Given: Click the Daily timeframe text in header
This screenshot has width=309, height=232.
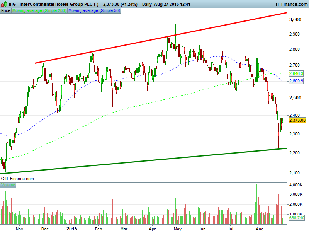Looking at the screenshot, I should click(x=147, y=4).
